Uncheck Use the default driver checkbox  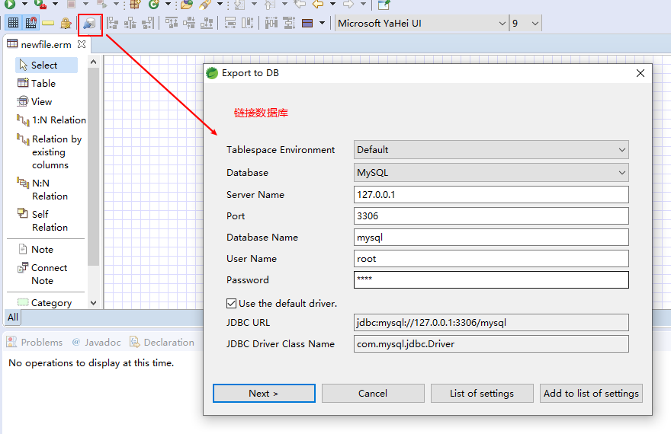click(x=231, y=303)
